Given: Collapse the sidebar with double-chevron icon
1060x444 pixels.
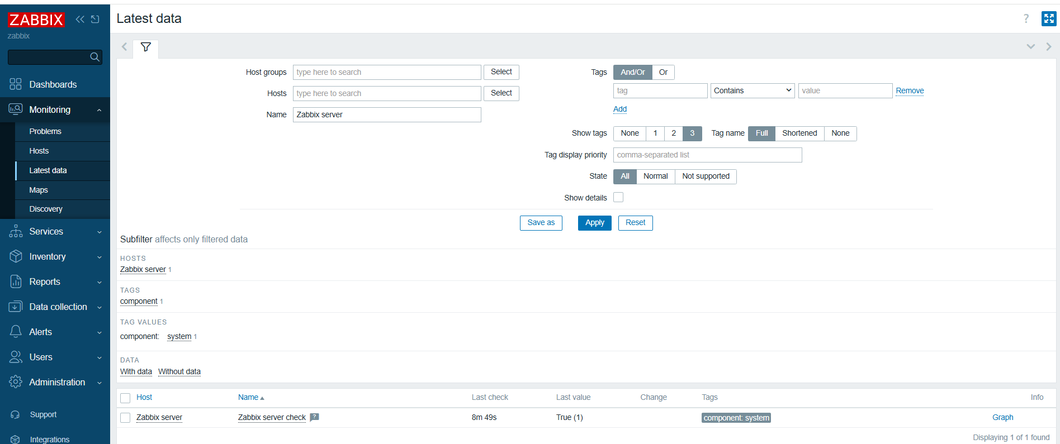Looking at the screenshot, I should point(80,19).
